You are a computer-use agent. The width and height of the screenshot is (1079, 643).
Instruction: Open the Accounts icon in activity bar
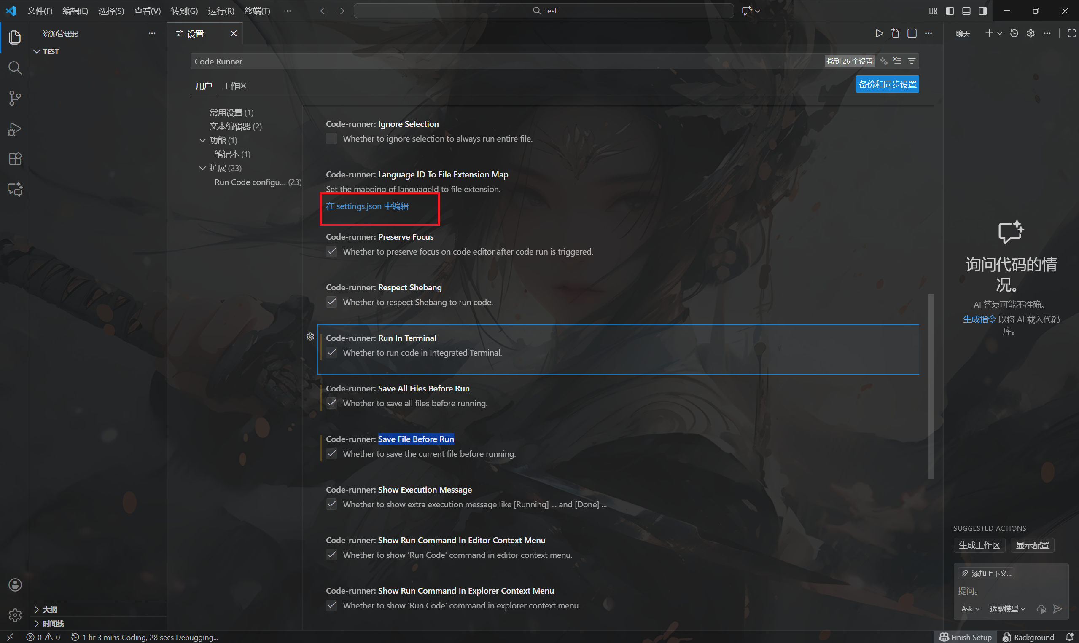point(15,584)
